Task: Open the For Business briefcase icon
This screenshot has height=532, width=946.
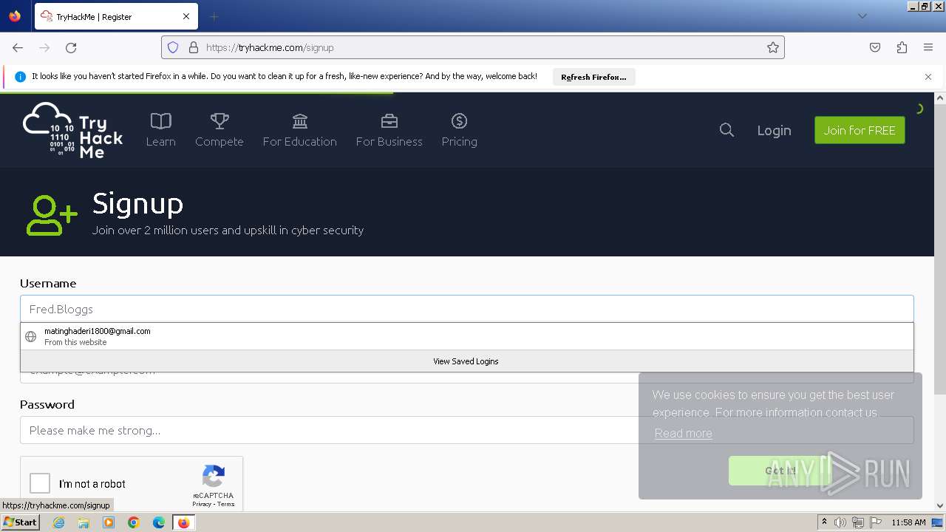Action: coord(389,120)
